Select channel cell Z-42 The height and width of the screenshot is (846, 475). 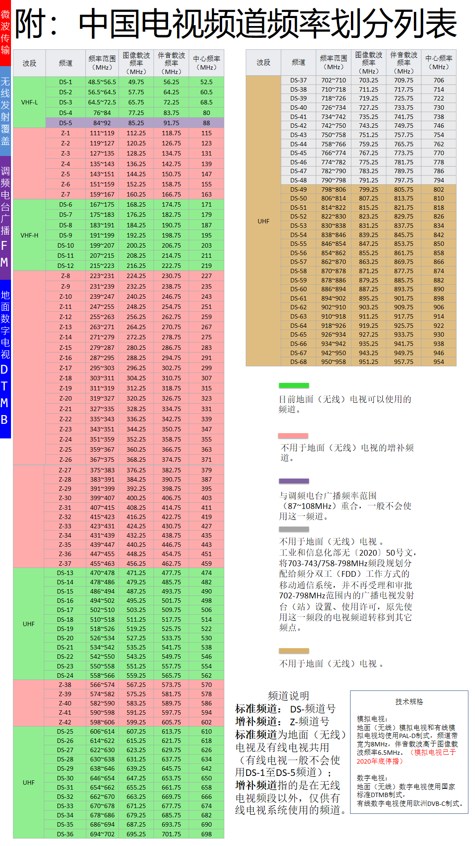[65, 722]
